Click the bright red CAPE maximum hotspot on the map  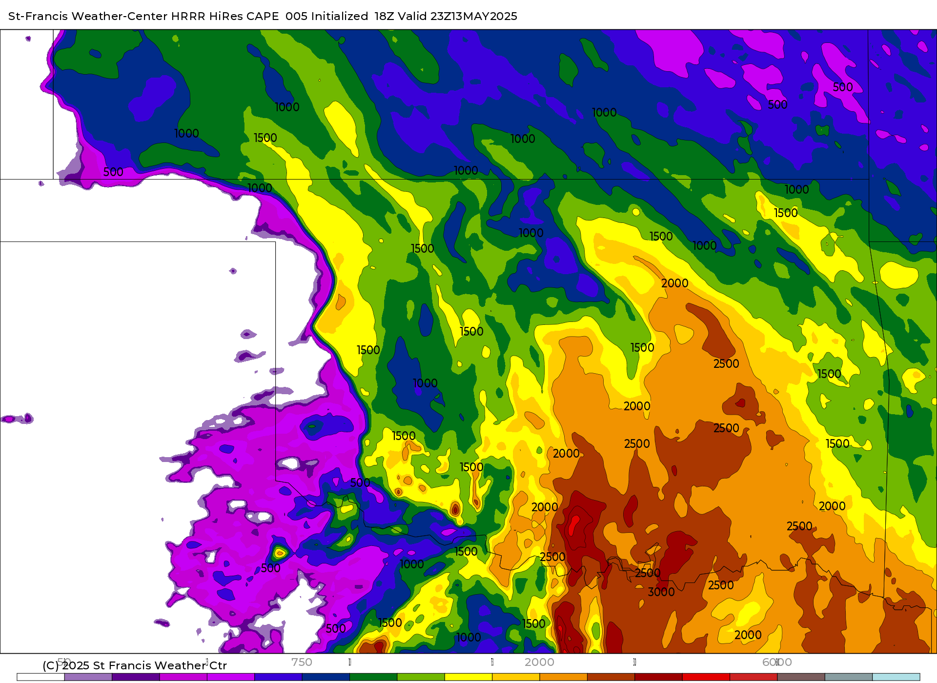(x=573, y=526)
